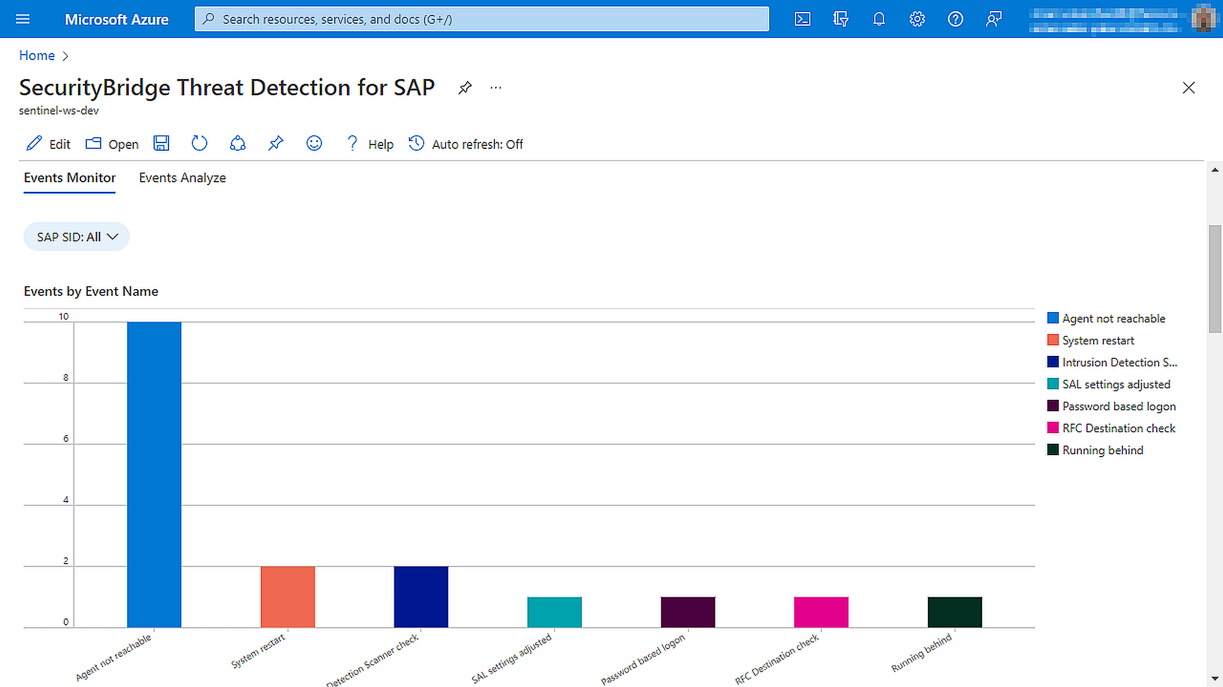Open the more options ellipsis by title
This screenshot has width=1223, height=687.
click(496, 88)
